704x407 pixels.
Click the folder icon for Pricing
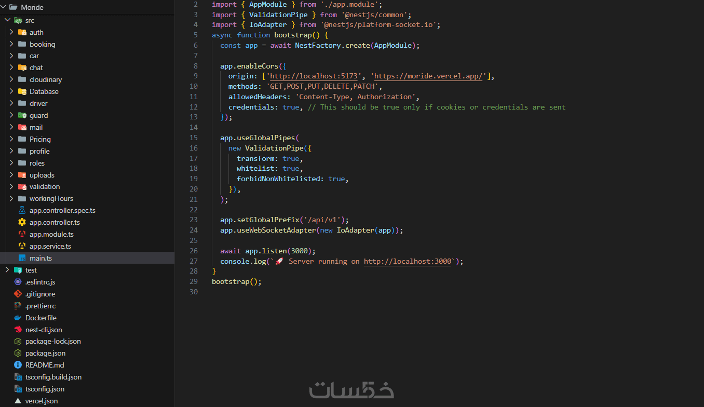(22, 139)
